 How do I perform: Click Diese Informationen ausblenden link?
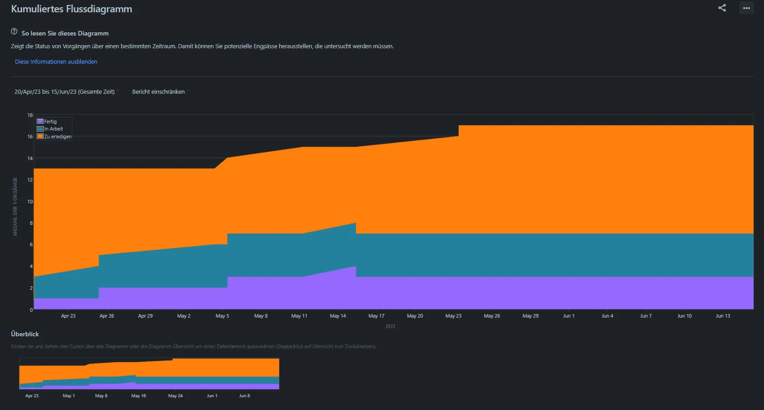56,61
